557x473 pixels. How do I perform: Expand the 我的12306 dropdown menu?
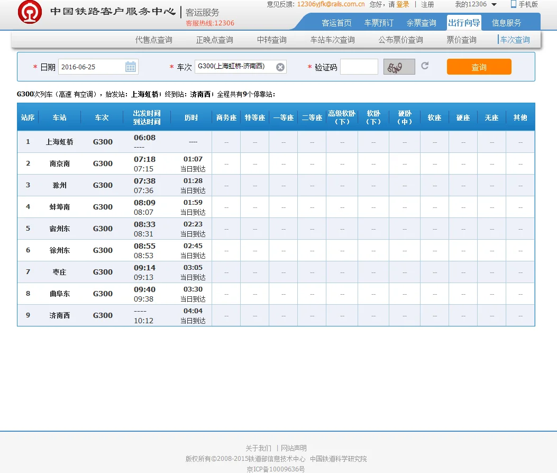coord(474,5)
